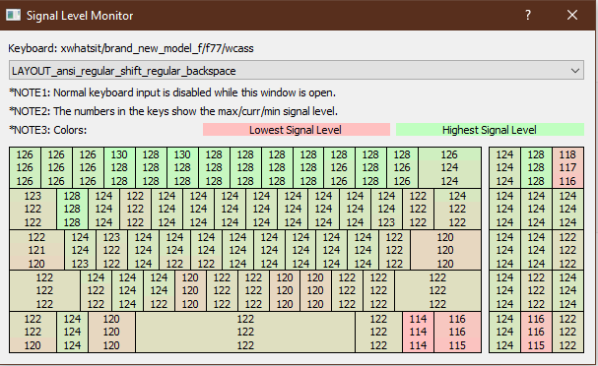Click the question mark help button
The image size is (598, 366).
[x=528, y=15]
